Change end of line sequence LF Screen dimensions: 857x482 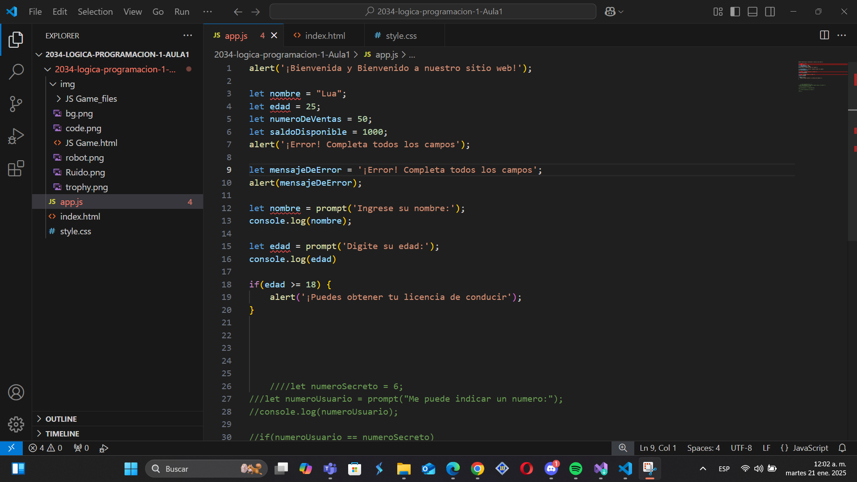pyautogui.click(x=766, y=448)
